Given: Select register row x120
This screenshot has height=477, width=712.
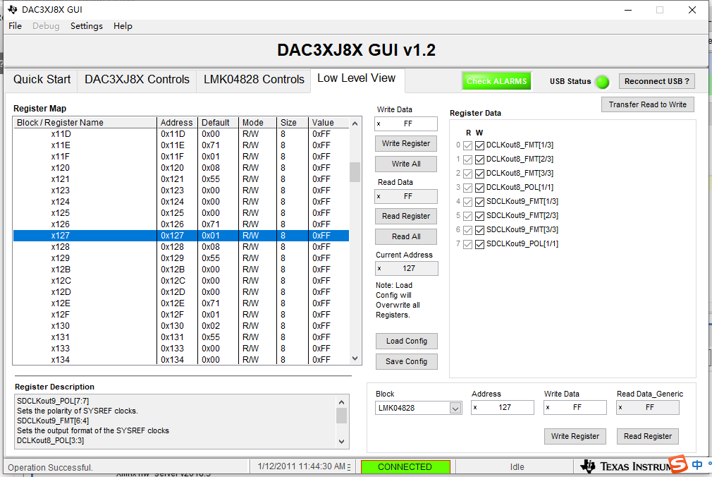Looking at the screenshot, I should pyautogui.click(x=181, y=168).
